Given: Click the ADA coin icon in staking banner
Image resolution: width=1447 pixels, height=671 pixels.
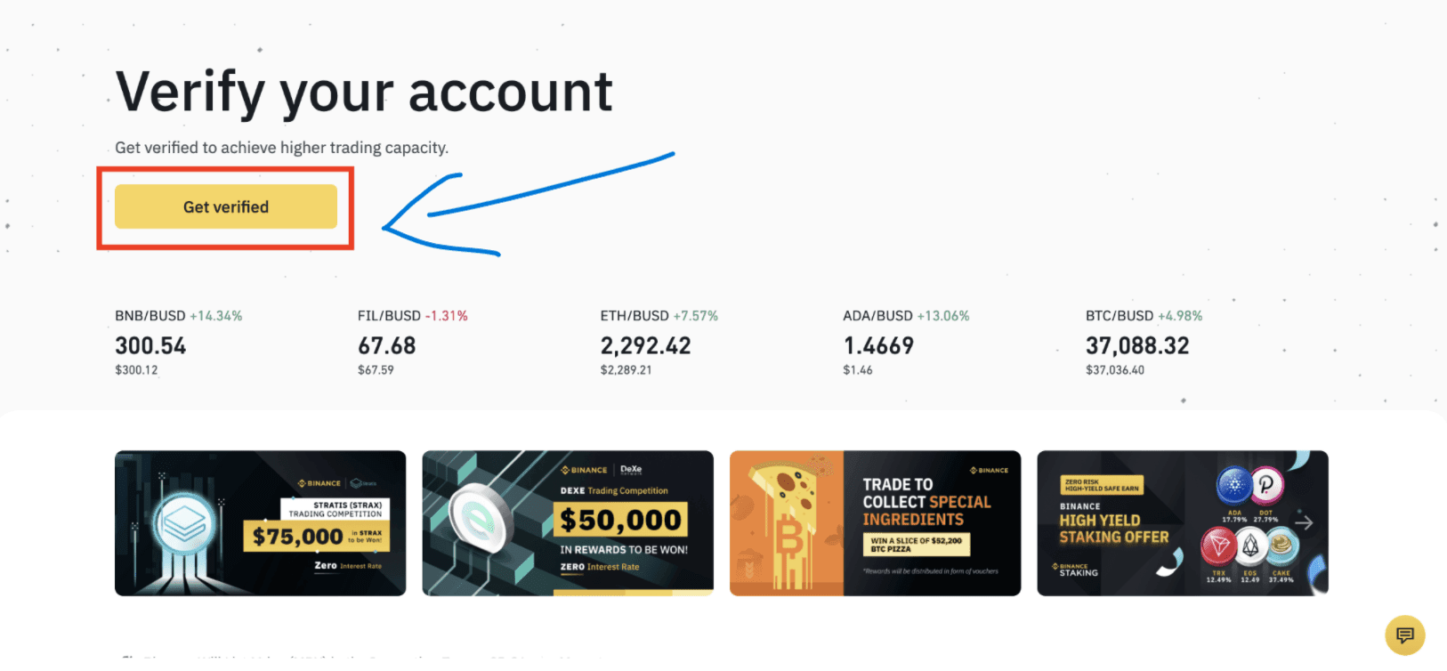Looking at the screenshot, I should (x=1234, y=486).
